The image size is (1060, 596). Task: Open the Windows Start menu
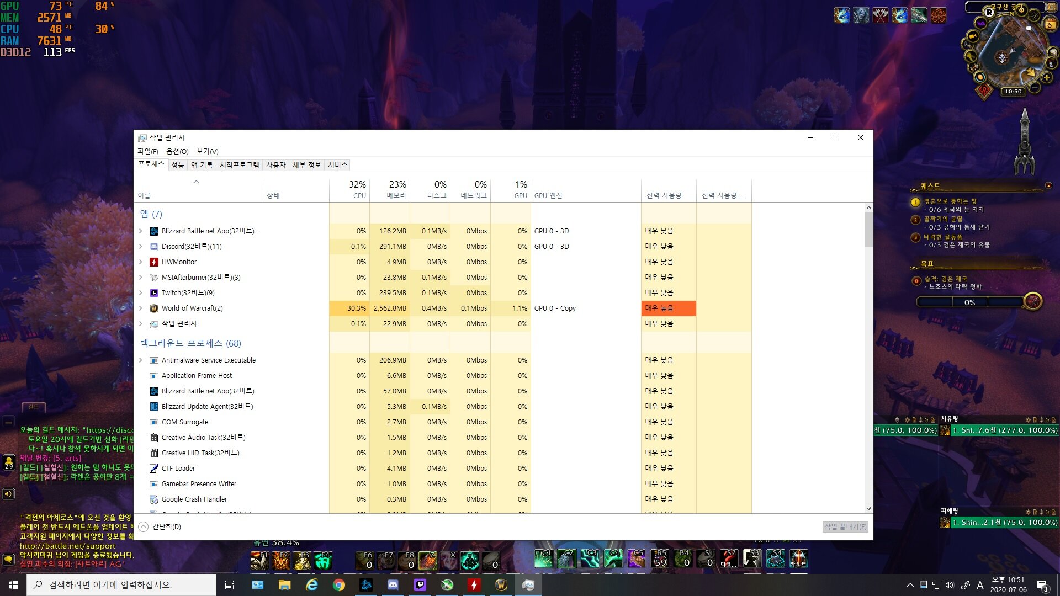[x=13, y=585]
